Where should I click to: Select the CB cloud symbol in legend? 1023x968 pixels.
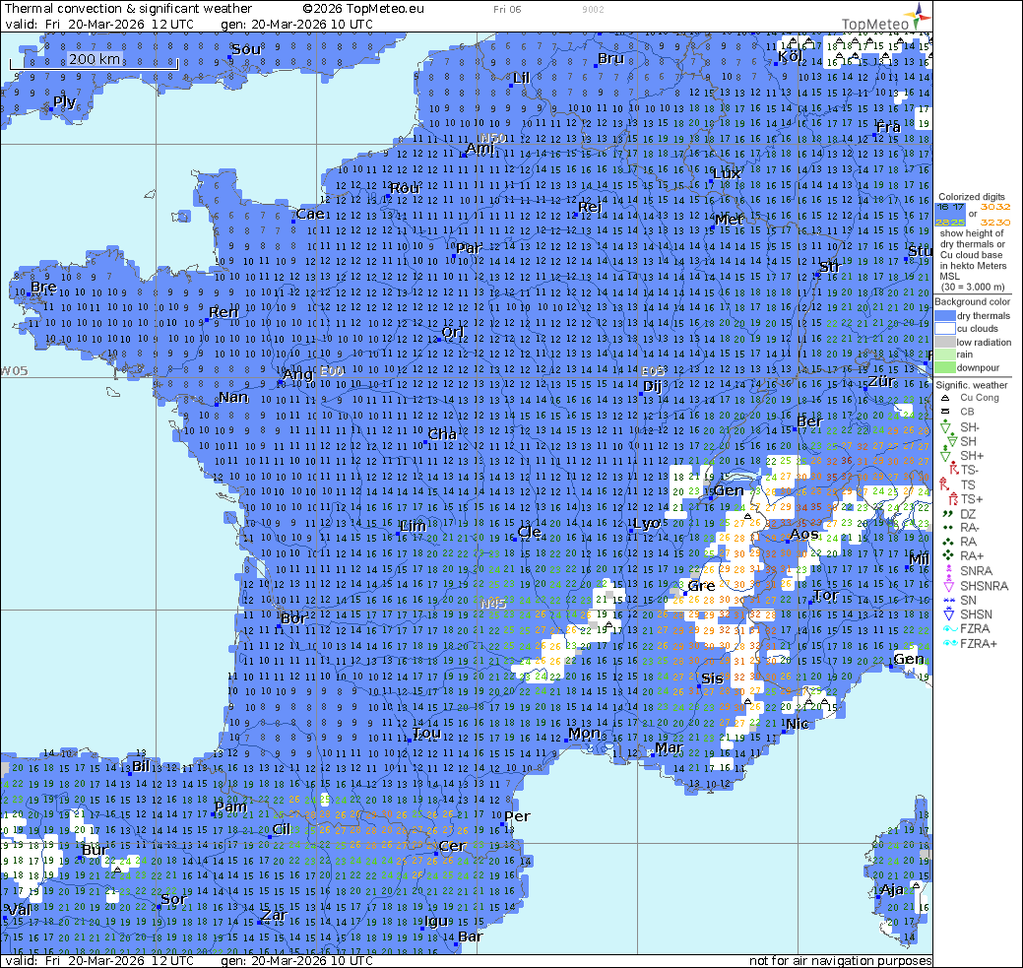point(945,412)
